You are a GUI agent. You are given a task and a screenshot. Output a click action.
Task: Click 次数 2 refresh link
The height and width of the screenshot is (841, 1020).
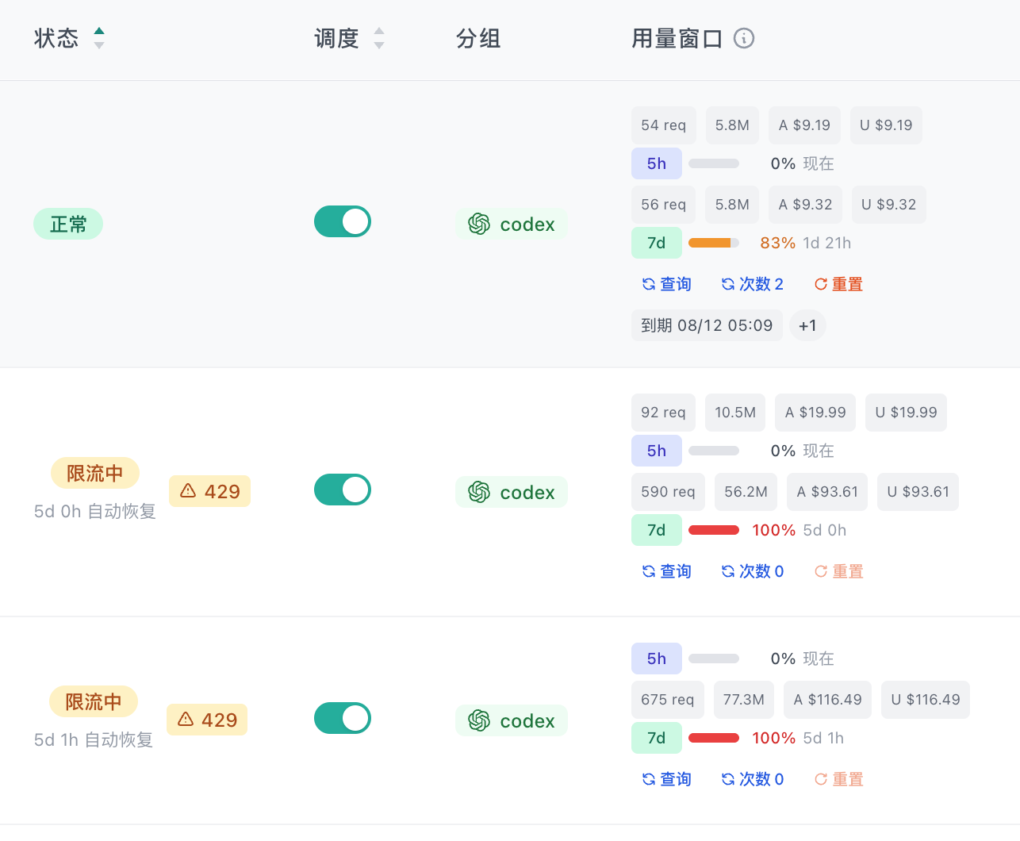[x=752, y=284]
